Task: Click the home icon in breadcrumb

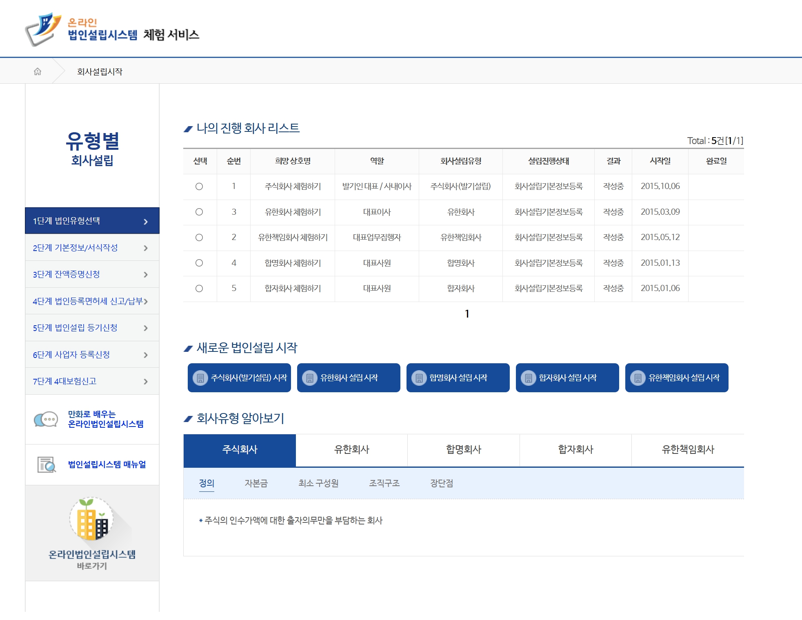Action: [38, 71]
